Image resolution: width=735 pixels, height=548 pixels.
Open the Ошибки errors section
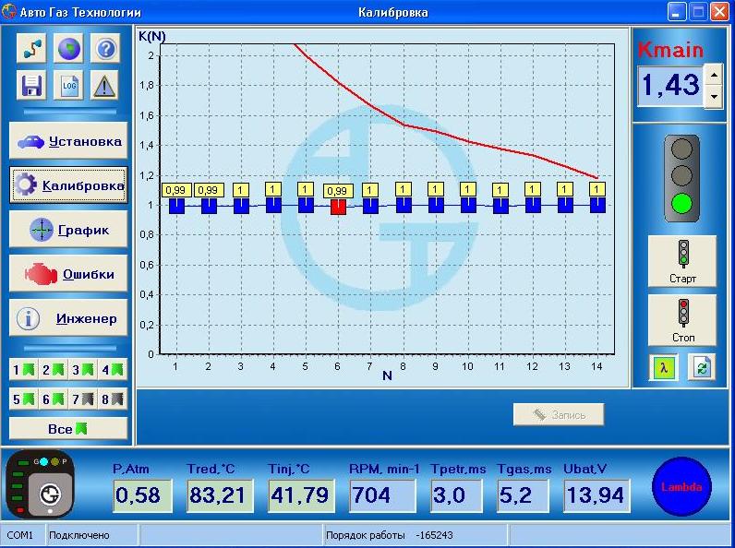[x=69, y=274]
